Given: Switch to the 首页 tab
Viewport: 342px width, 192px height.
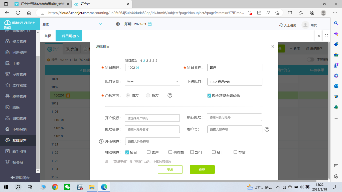Looking at the screenshot, I should click(48, 36).
